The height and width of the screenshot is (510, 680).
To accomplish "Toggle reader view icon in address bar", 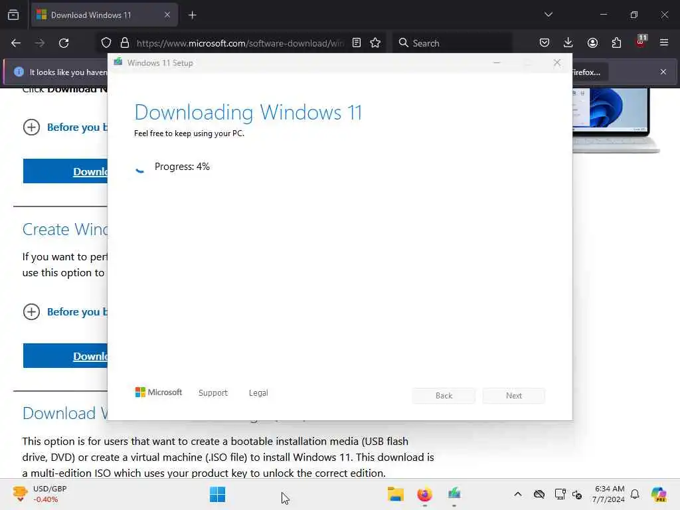I will [357, 42].
